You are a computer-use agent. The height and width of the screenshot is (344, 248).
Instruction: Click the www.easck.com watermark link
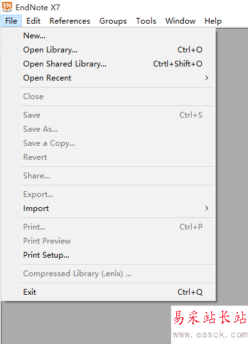(210, 334)
